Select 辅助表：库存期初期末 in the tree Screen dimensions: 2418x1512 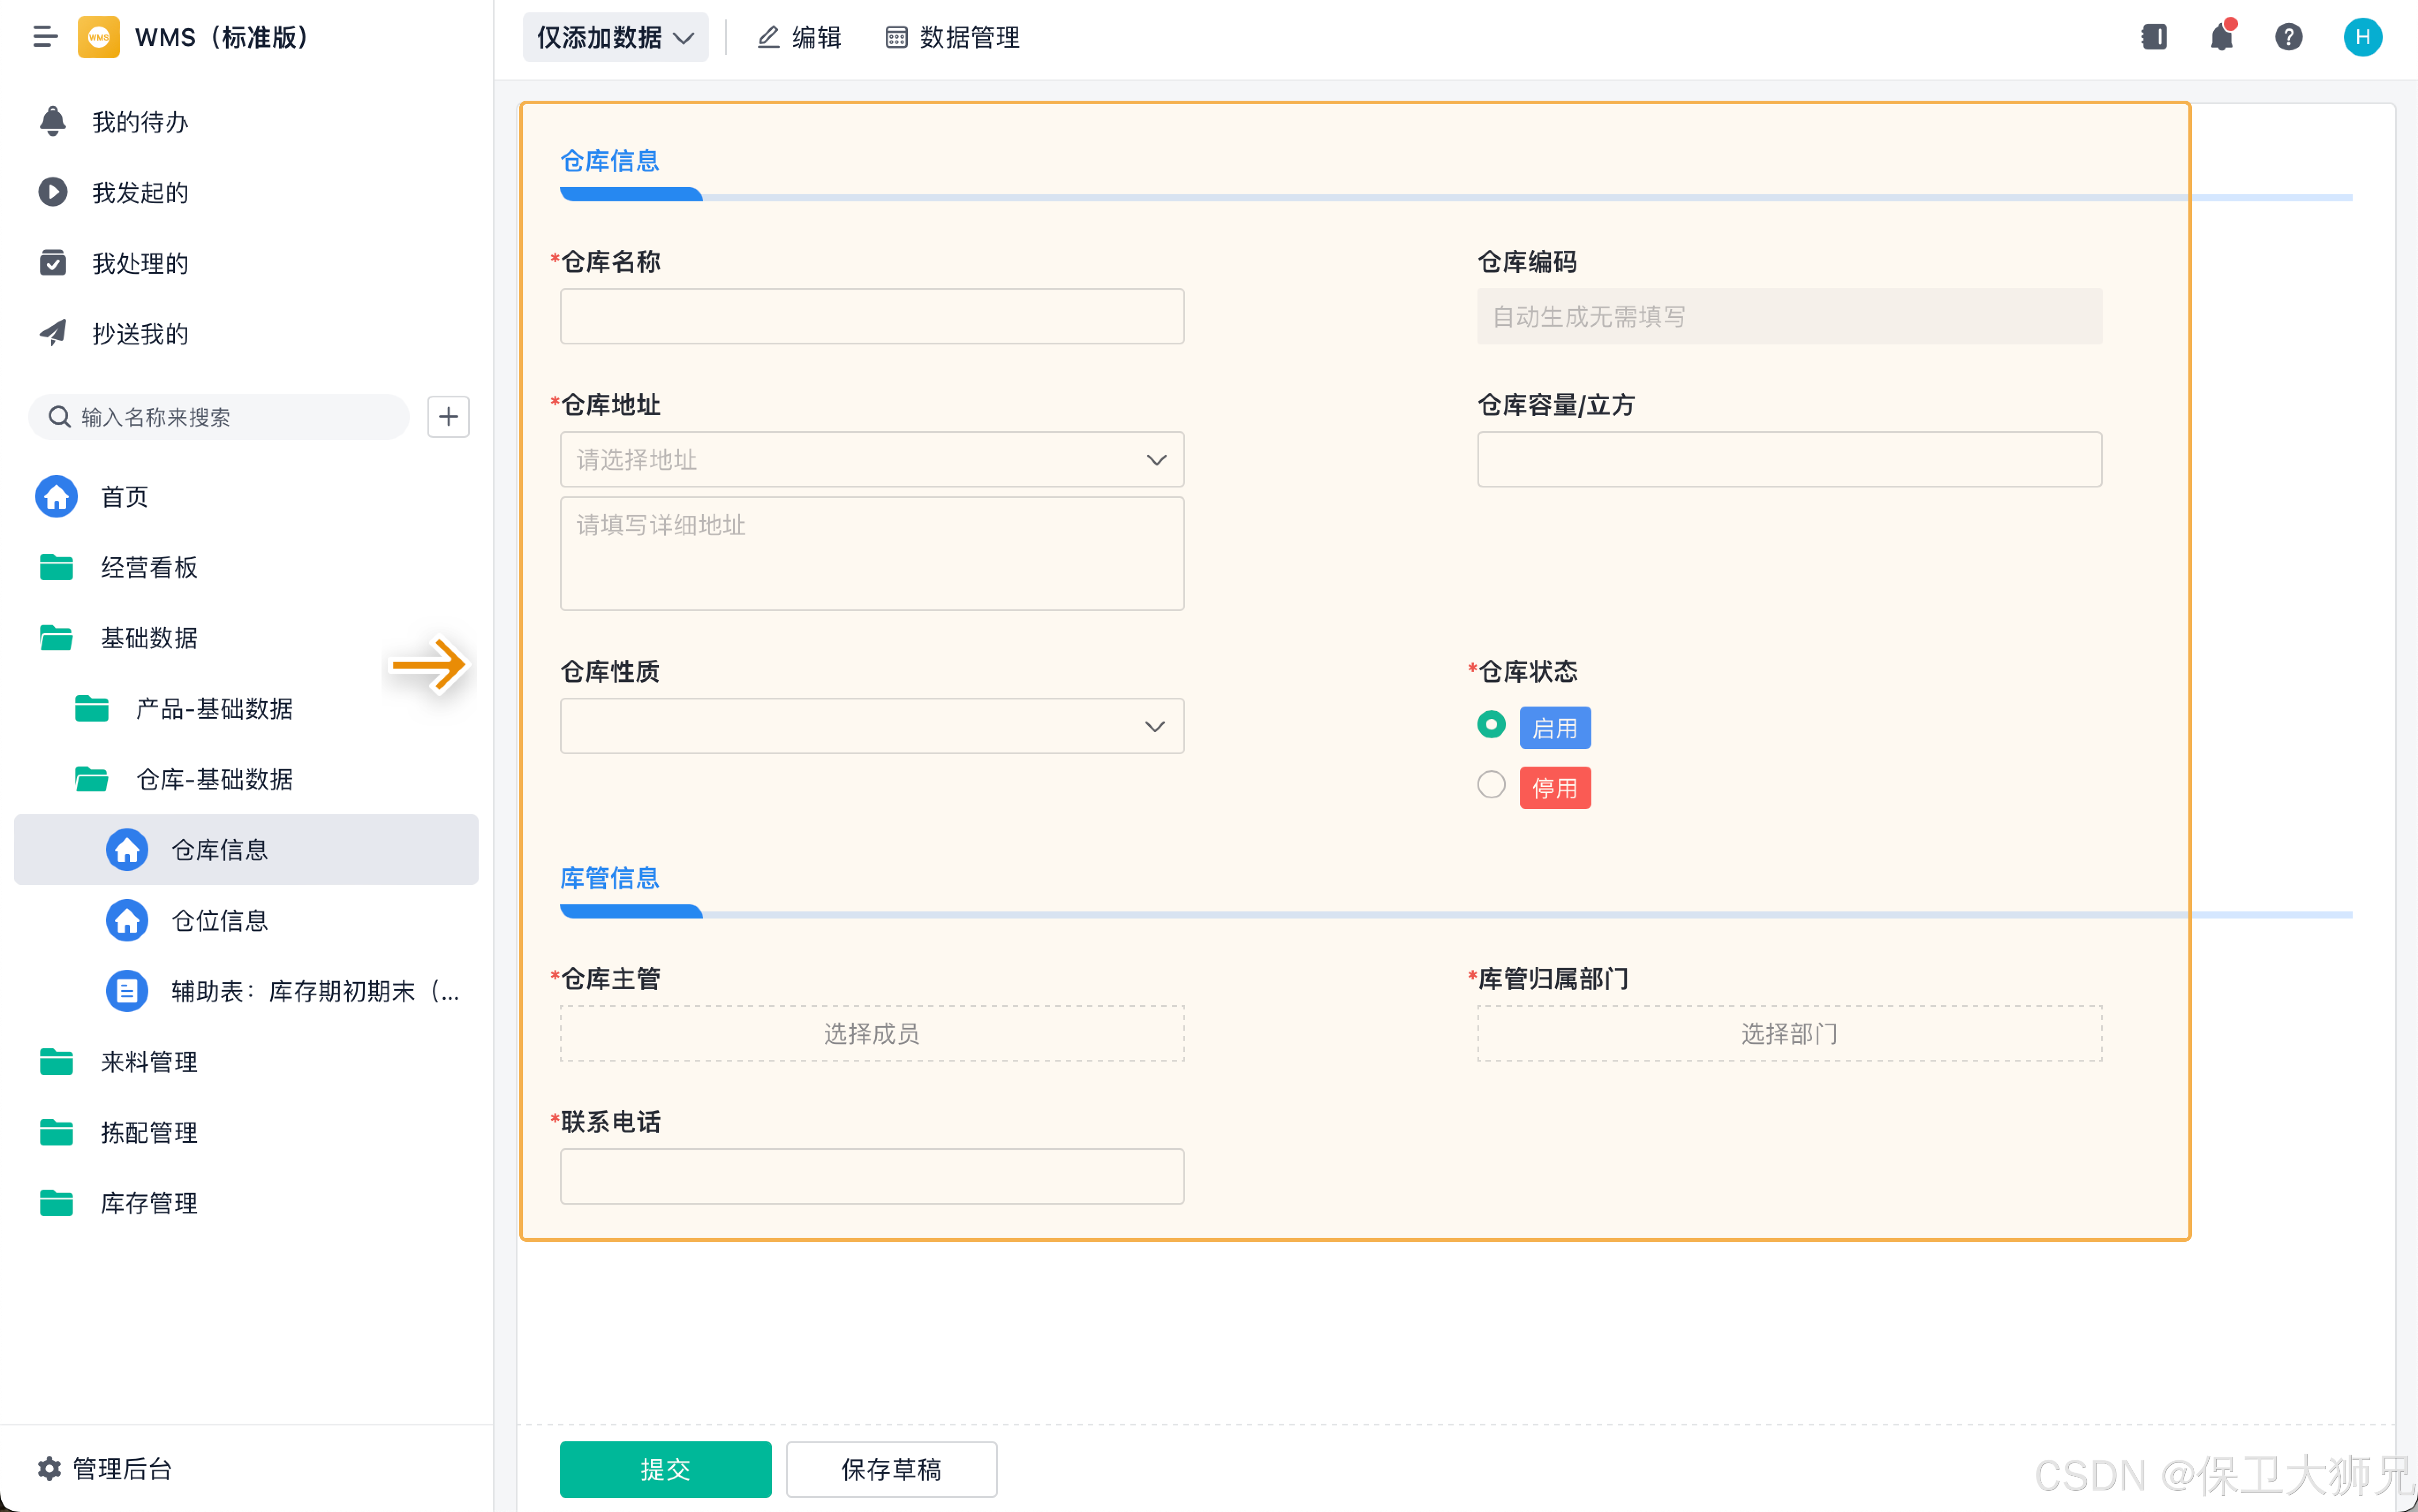[246, 991]
